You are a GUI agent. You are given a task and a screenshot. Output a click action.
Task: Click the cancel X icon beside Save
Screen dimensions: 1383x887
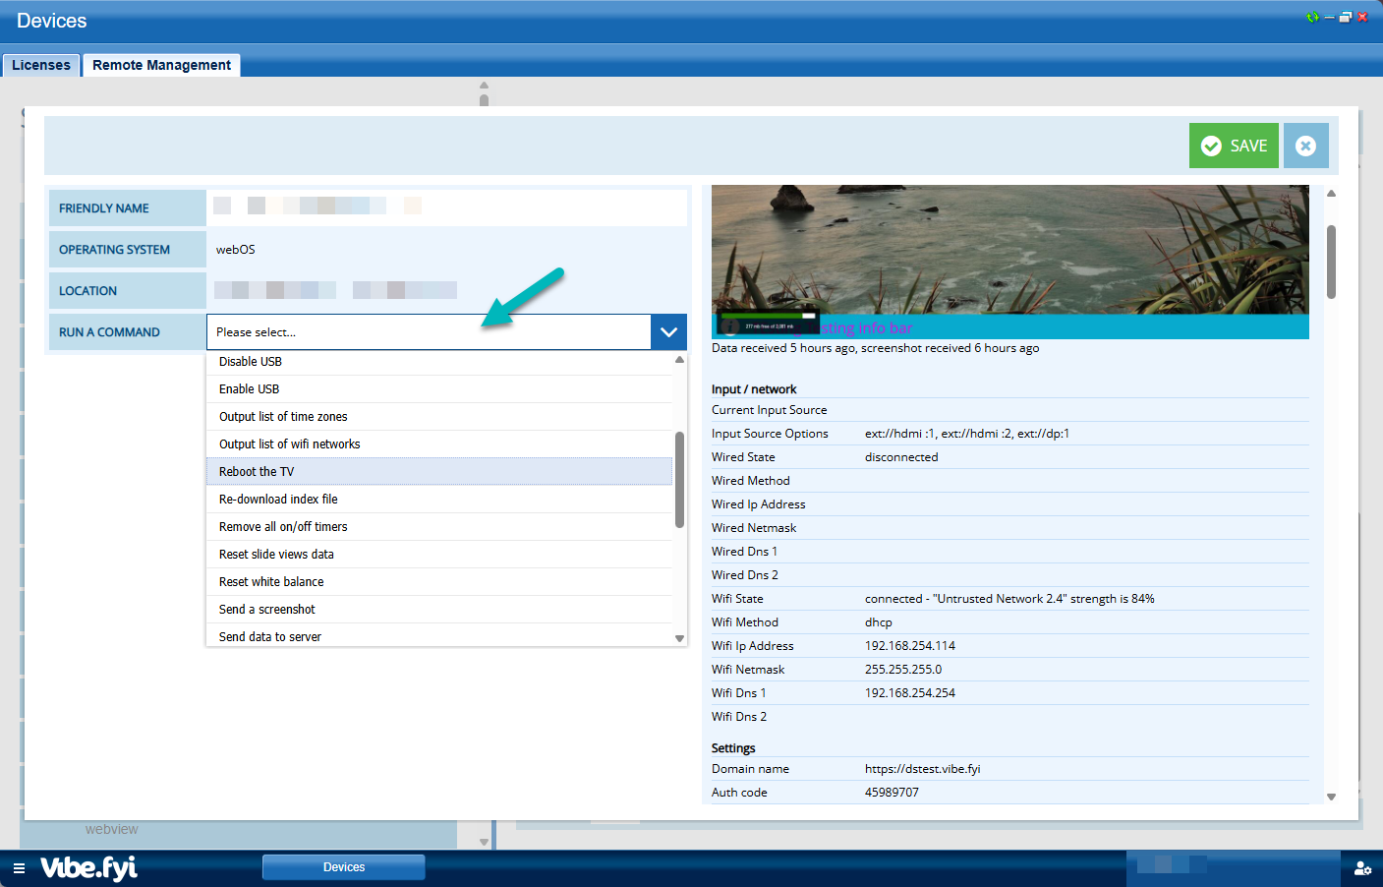[1305, 146]
